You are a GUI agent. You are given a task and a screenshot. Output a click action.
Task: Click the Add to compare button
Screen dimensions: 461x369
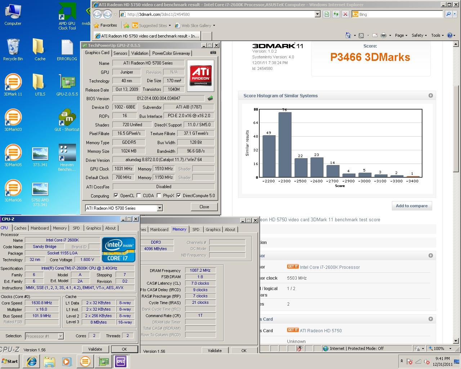click(412, 206)
